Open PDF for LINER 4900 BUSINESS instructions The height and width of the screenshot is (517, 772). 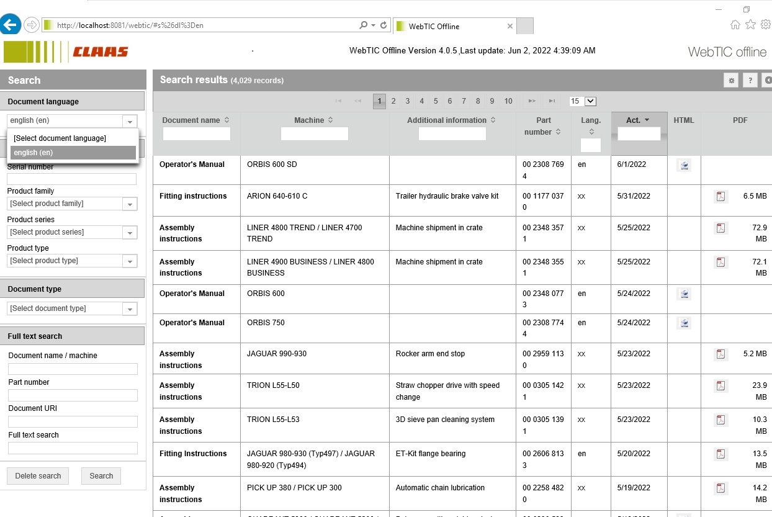tap(721, 263)
